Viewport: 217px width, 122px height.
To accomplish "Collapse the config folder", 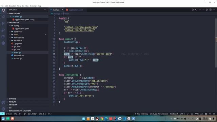I will click(27, 26).
